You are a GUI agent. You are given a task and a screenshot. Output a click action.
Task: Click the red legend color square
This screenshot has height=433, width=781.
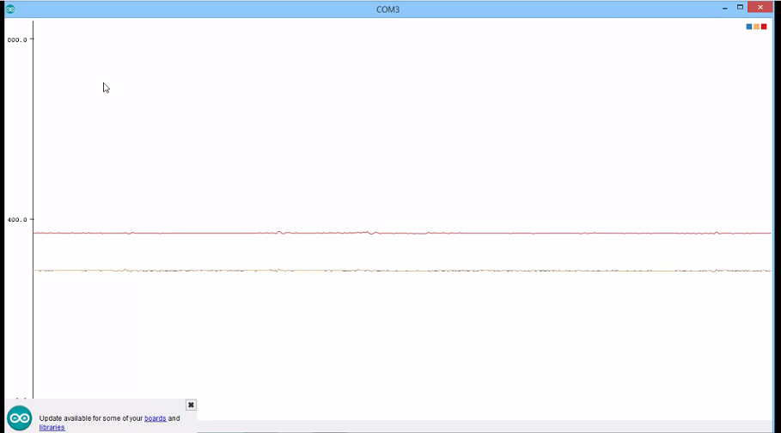pyautogui.click(x=764, y=27)
